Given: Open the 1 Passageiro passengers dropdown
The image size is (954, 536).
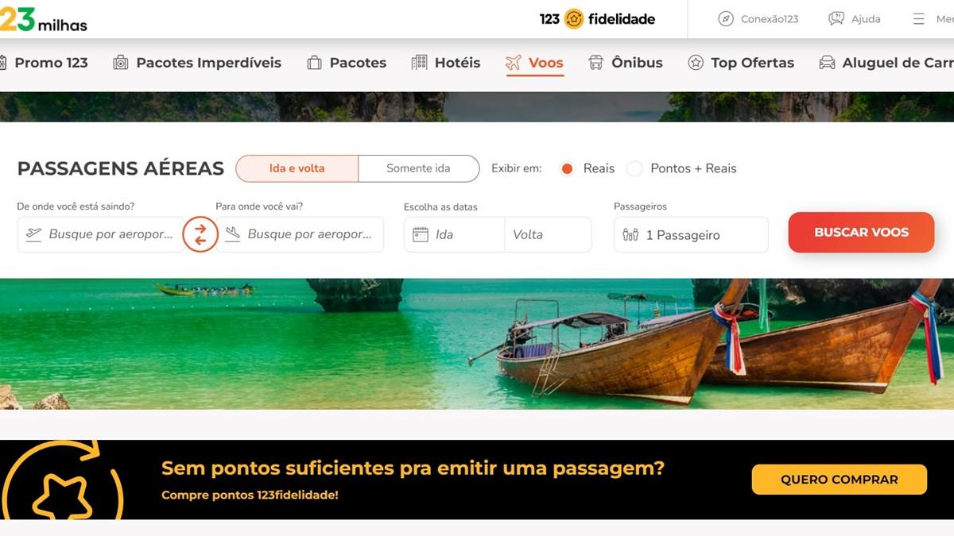Looking at the screenshot, I should [691, 235].
